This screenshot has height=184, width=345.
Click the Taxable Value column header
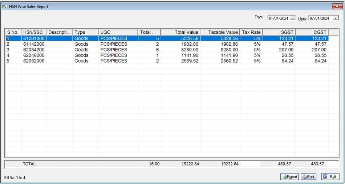coord(220,32)
